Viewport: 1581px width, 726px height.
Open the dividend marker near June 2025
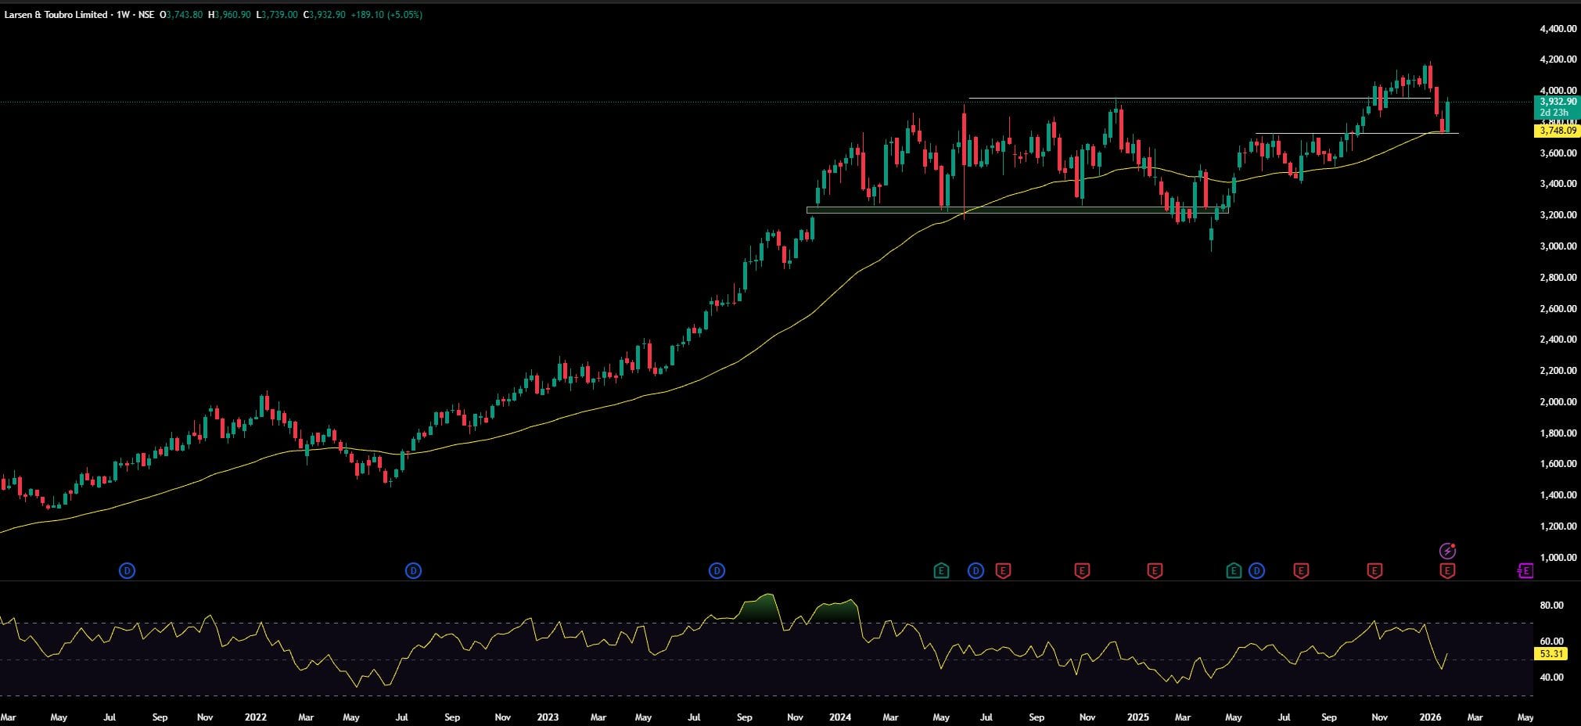(1256, 571)
